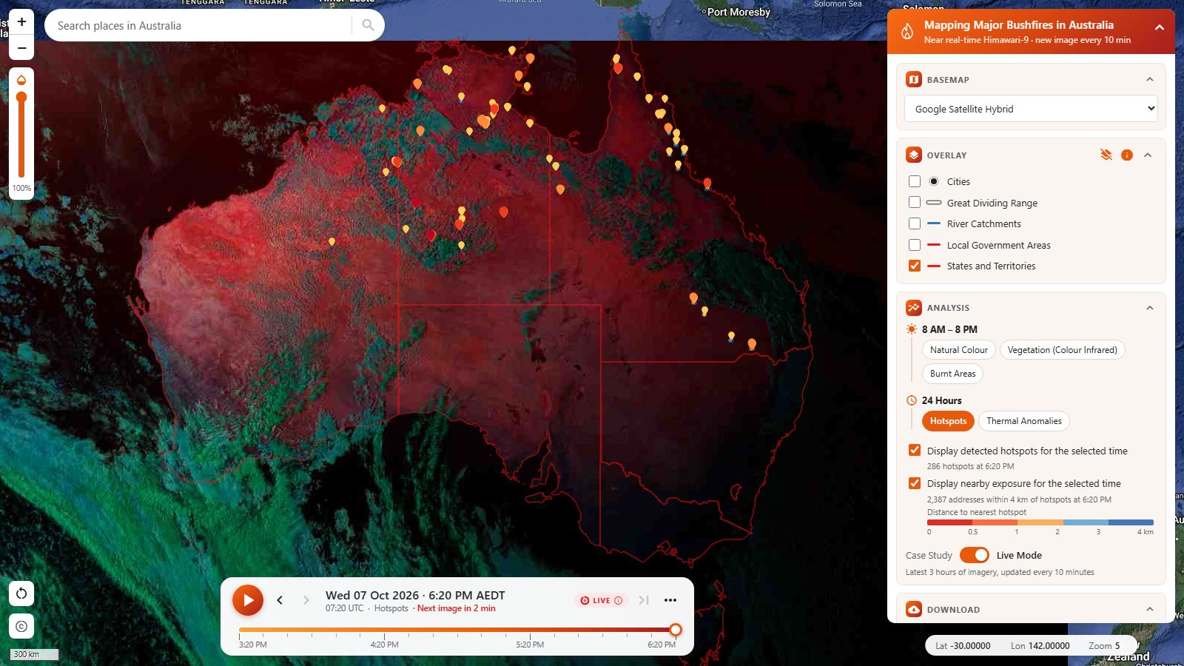This screenshot has height=666, width=1184.
Task: Play the timeline animation
Action: click(x=248, y=600)
